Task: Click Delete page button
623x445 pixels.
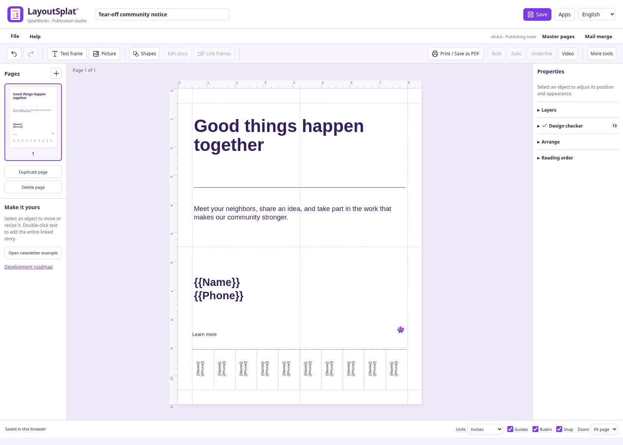Action: (33, 187)
